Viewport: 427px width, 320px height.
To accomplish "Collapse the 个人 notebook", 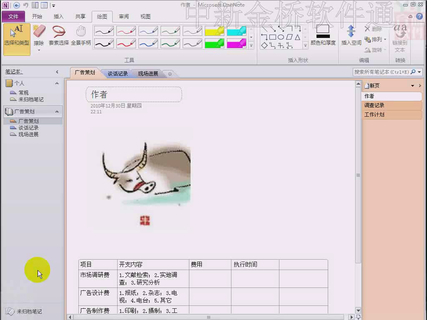I will pyautogui.click(x=57, y=83).
